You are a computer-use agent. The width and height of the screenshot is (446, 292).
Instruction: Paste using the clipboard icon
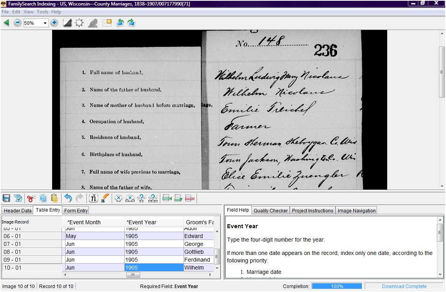pyautogui.click(x=54, y=198)
